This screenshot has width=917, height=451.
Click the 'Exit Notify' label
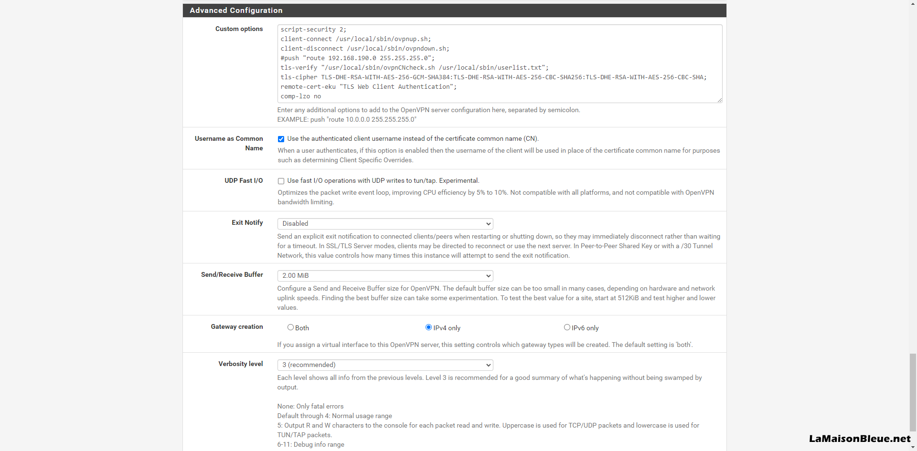[247, 223]
